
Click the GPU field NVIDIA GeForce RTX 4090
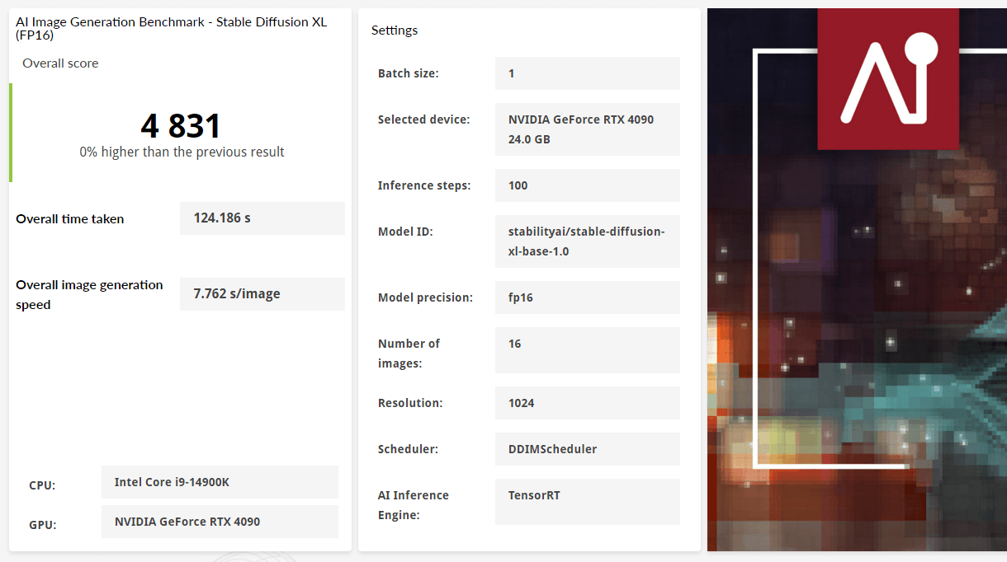click(x=220, y=522)
